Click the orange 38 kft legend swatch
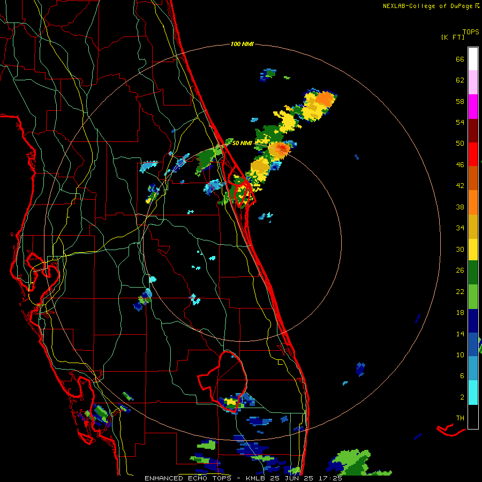Viewport: 482px width, 482px height. (x=473, y=202)
